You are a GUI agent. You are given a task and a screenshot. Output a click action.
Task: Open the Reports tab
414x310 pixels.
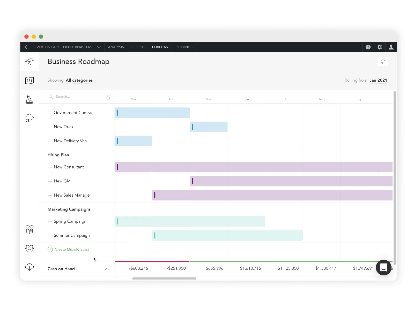[138, 47]
